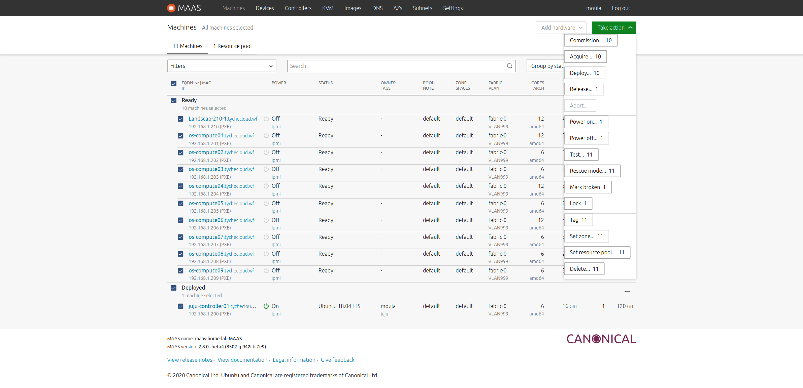Open Settings in top navigation
803x388 pixels.
coord(453,8)
